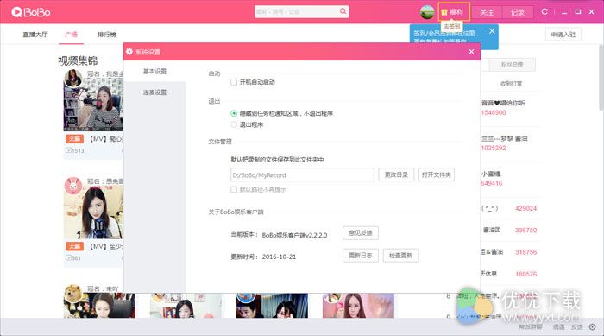This screenshot has width=604, height=336.
Task: Maximize the BoBo window
Action: click(578, 12)
